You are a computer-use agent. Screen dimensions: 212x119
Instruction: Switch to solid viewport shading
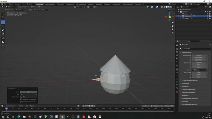(x=167, y=7)
